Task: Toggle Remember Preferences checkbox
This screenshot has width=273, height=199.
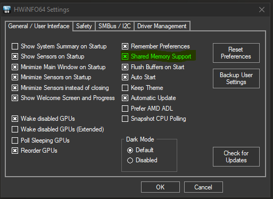Action: click(x=125, y=46)
